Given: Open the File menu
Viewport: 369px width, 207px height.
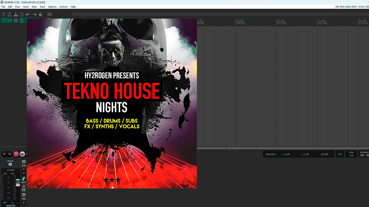Looking at the screenshot, I should (4, 7).
